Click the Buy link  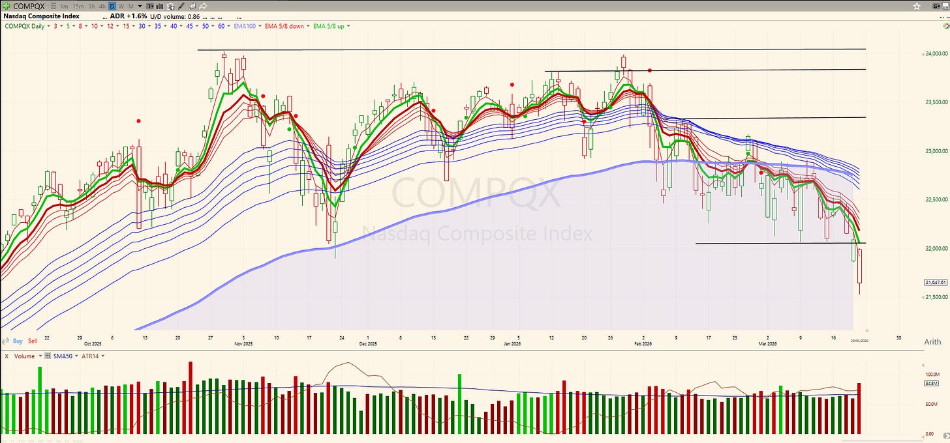18,341
